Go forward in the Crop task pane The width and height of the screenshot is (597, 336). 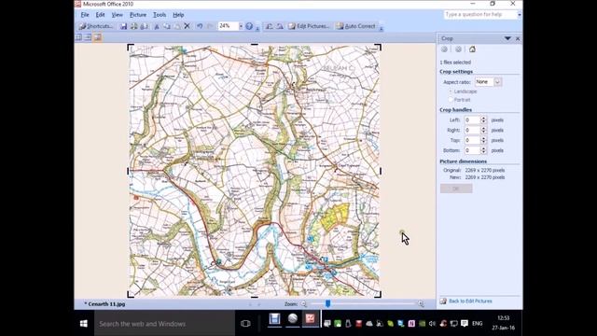458,49
